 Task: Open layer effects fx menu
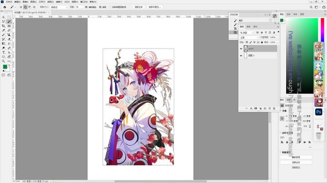tap(251, 108)
